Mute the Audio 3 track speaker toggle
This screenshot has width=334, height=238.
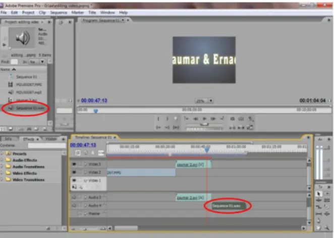(74, 197)
